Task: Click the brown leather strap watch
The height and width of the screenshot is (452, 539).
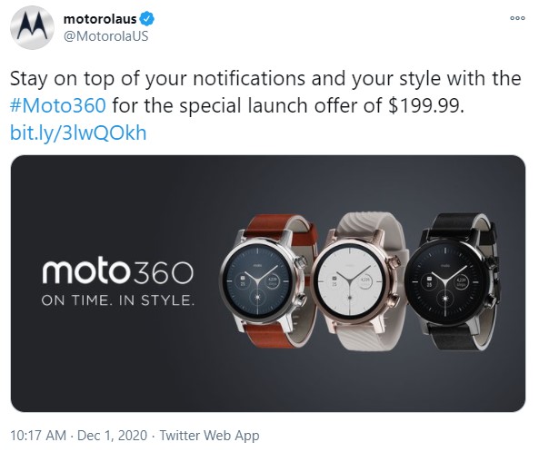Action: 268,280
